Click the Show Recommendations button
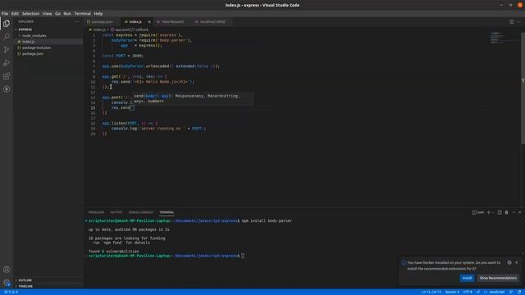 point(498,278)
